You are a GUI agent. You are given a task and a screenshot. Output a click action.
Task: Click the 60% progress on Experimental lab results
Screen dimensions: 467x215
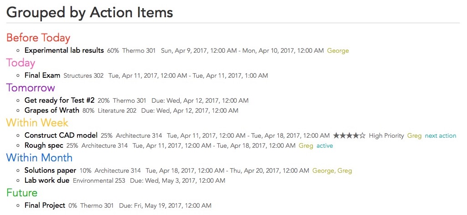click(x=113, y=51)
